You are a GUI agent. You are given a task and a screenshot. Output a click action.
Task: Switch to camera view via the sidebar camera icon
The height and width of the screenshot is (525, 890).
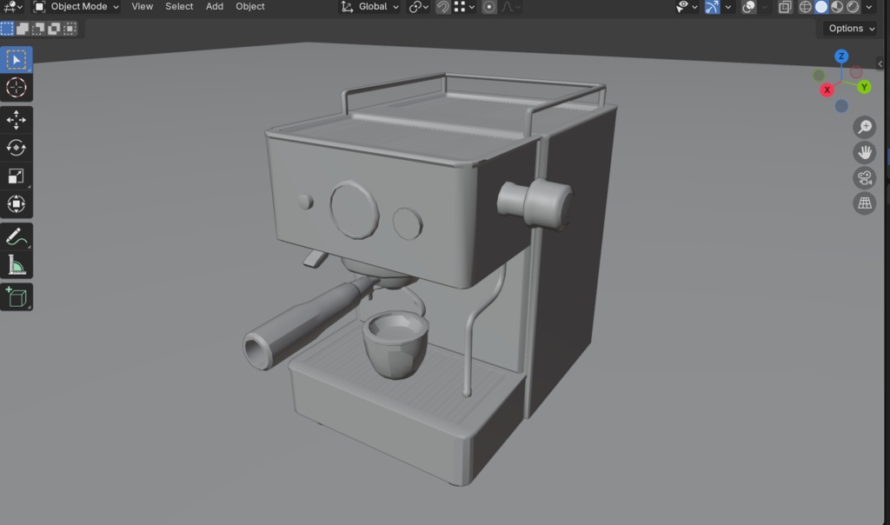(864, 178)
